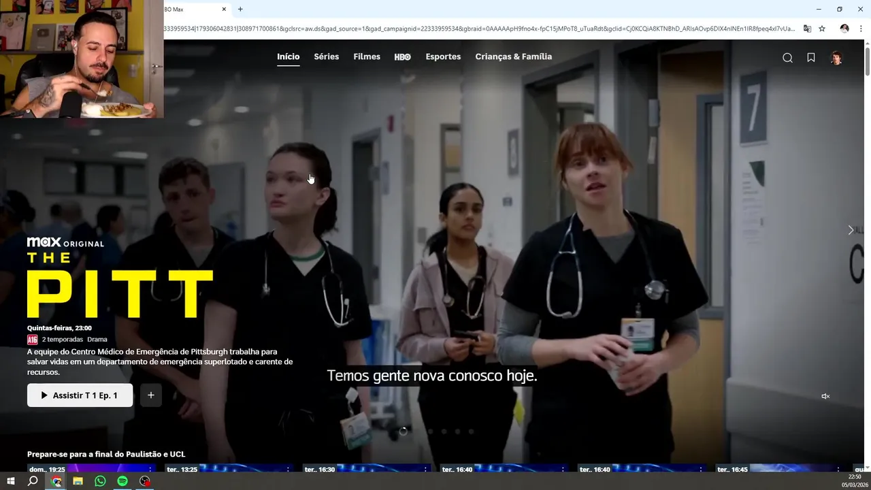Open Windows taskbar search
This screenshot has width=871, height=490.
(x=33, y=481)
